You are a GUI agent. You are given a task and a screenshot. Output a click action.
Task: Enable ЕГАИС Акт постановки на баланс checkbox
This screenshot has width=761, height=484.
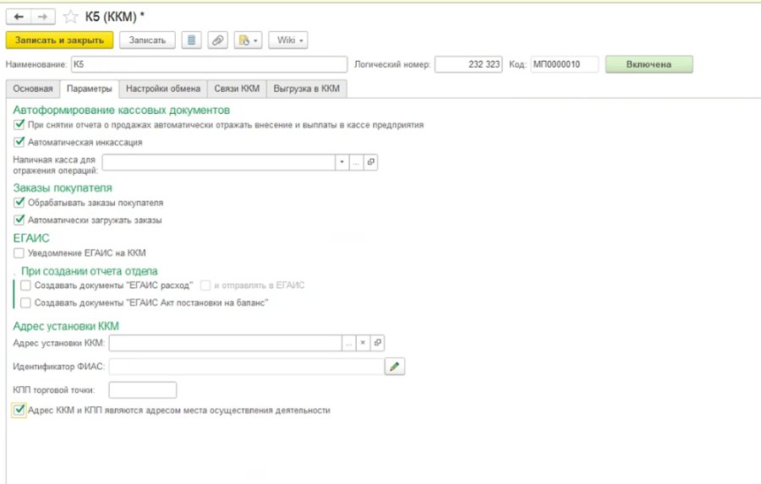(x=25, y=302)
